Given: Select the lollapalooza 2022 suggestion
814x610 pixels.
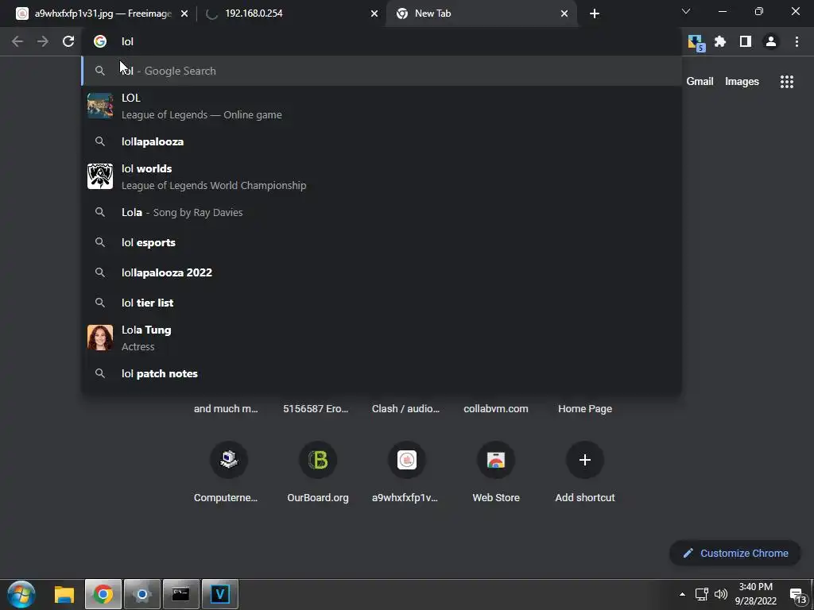Looking at the screenshot, I should coord(382,272).
